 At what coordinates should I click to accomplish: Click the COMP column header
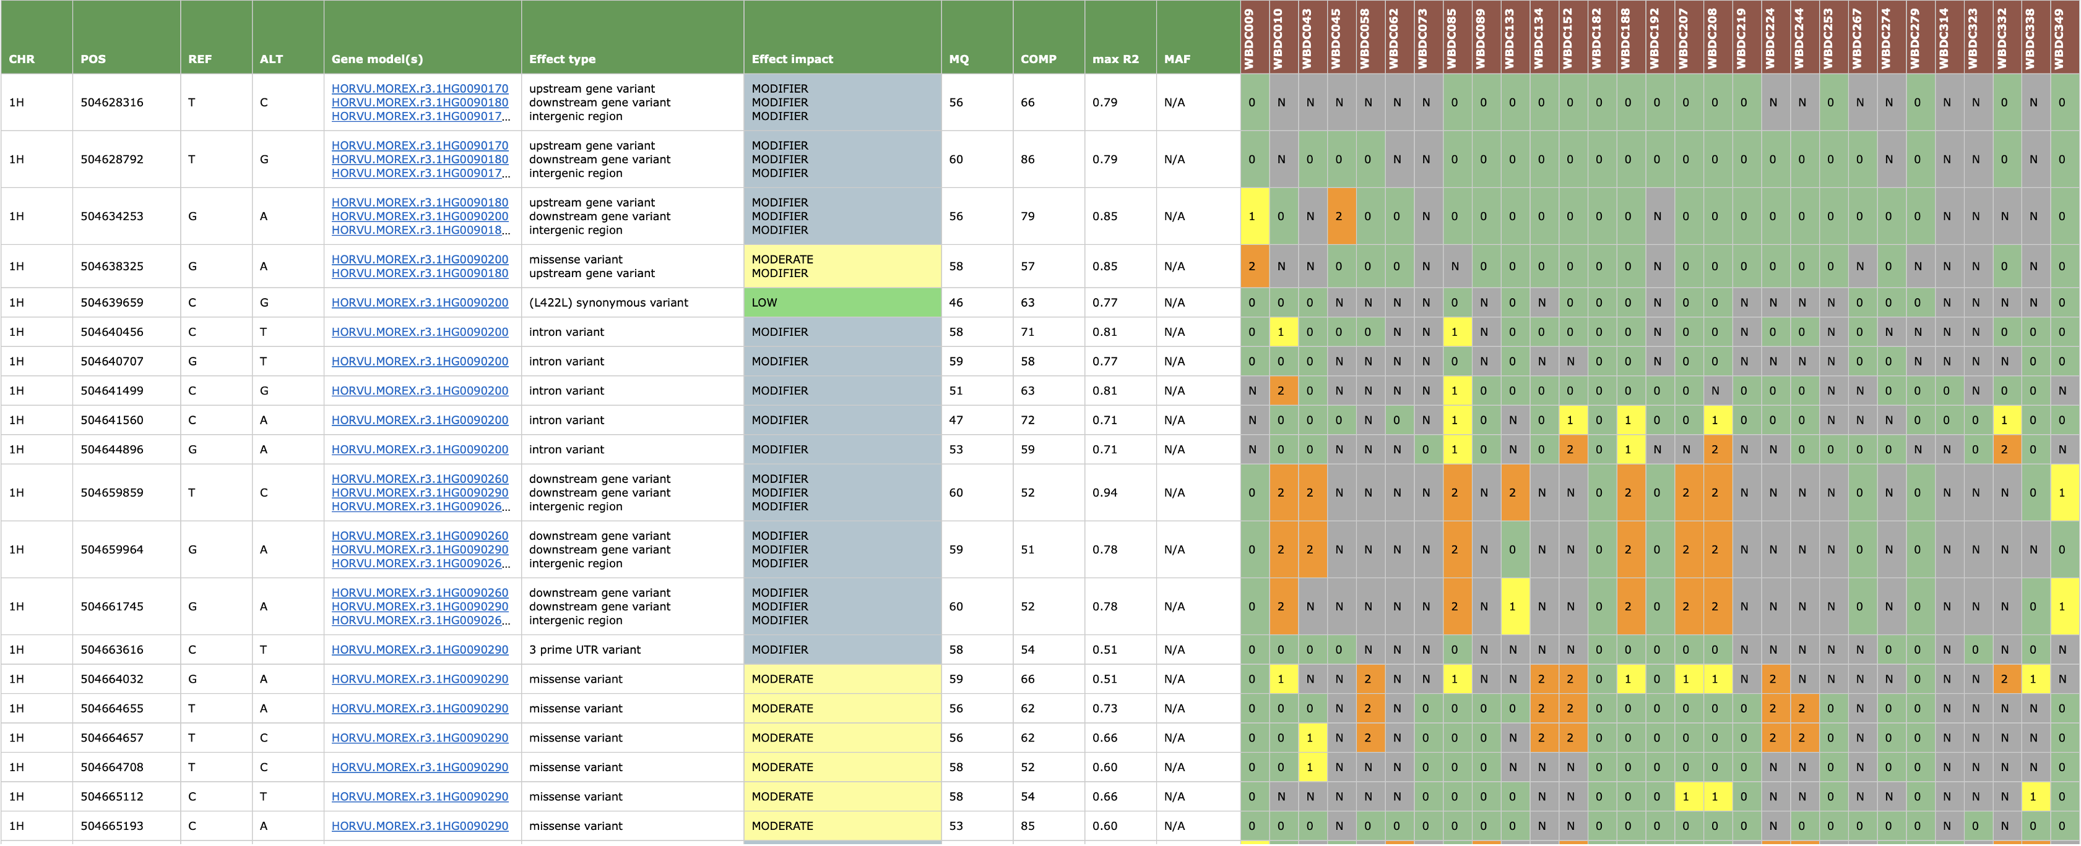coord(1038,59)
